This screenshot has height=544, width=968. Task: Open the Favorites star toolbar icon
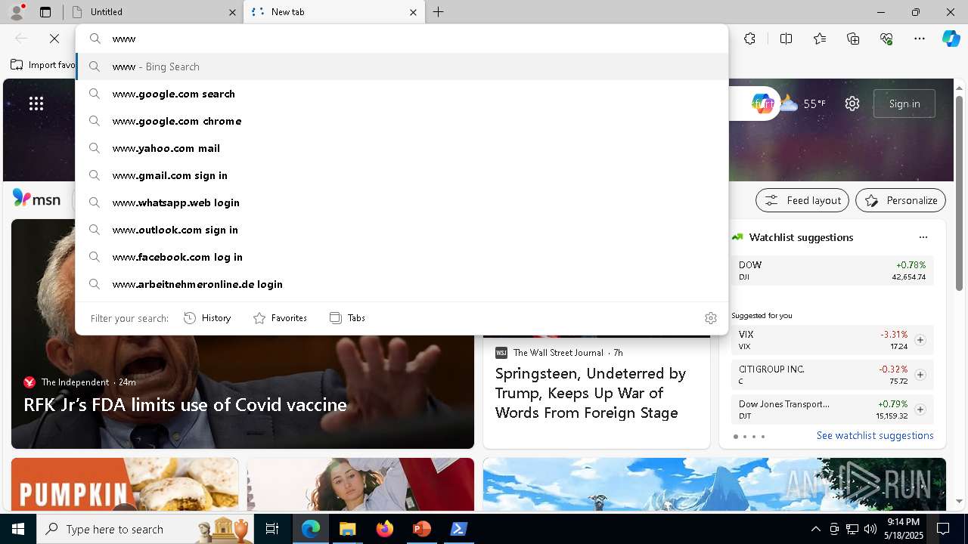(x=820, y=39)
